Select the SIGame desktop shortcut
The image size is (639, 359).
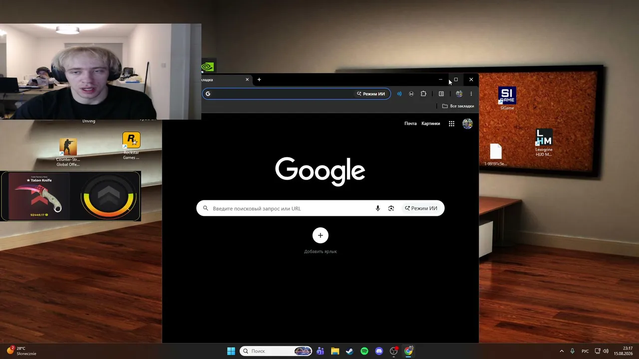pyautogui.click(x=507, y=98)
